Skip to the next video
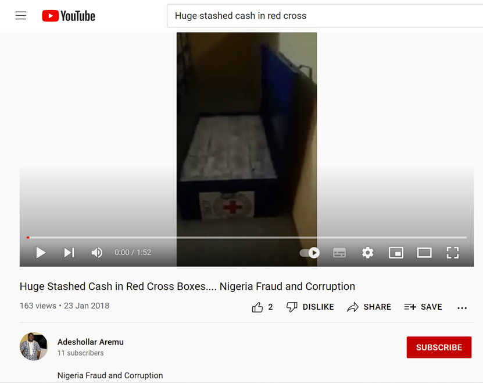Screen dimensions: 483x383 click(x=69, y=253)
